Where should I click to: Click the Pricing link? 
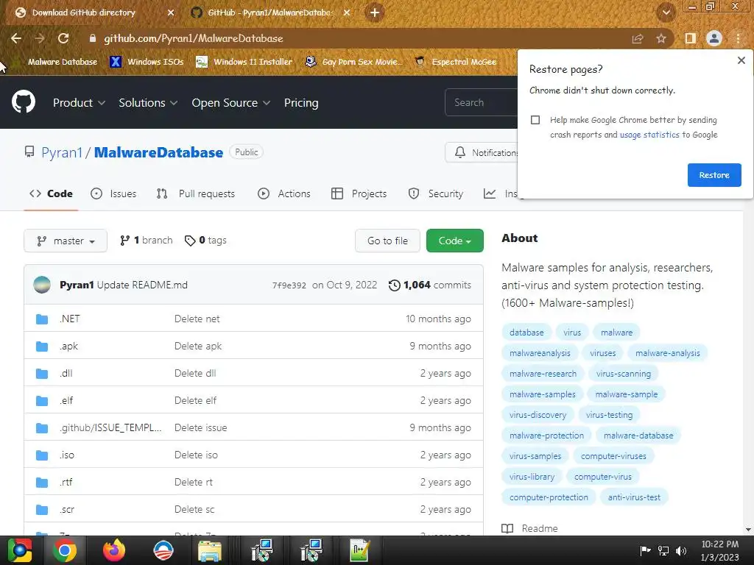pyautogui.click(x=301, y=103)
